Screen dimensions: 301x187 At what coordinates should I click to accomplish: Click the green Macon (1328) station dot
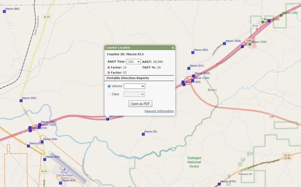250,45
